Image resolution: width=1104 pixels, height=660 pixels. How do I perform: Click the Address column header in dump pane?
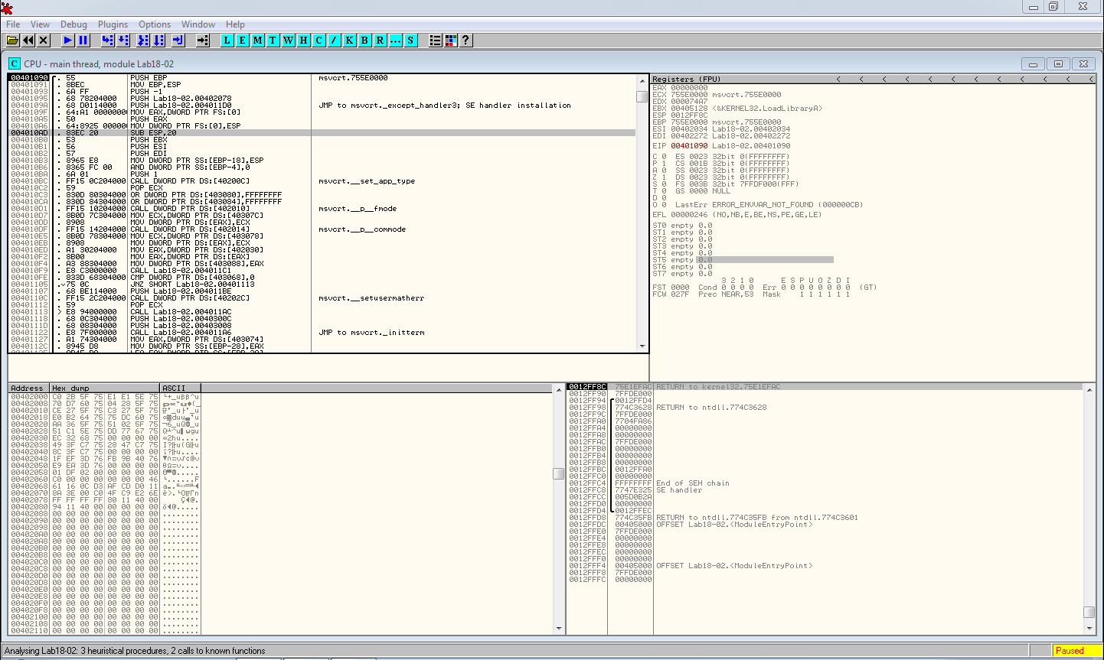[29, 388]
